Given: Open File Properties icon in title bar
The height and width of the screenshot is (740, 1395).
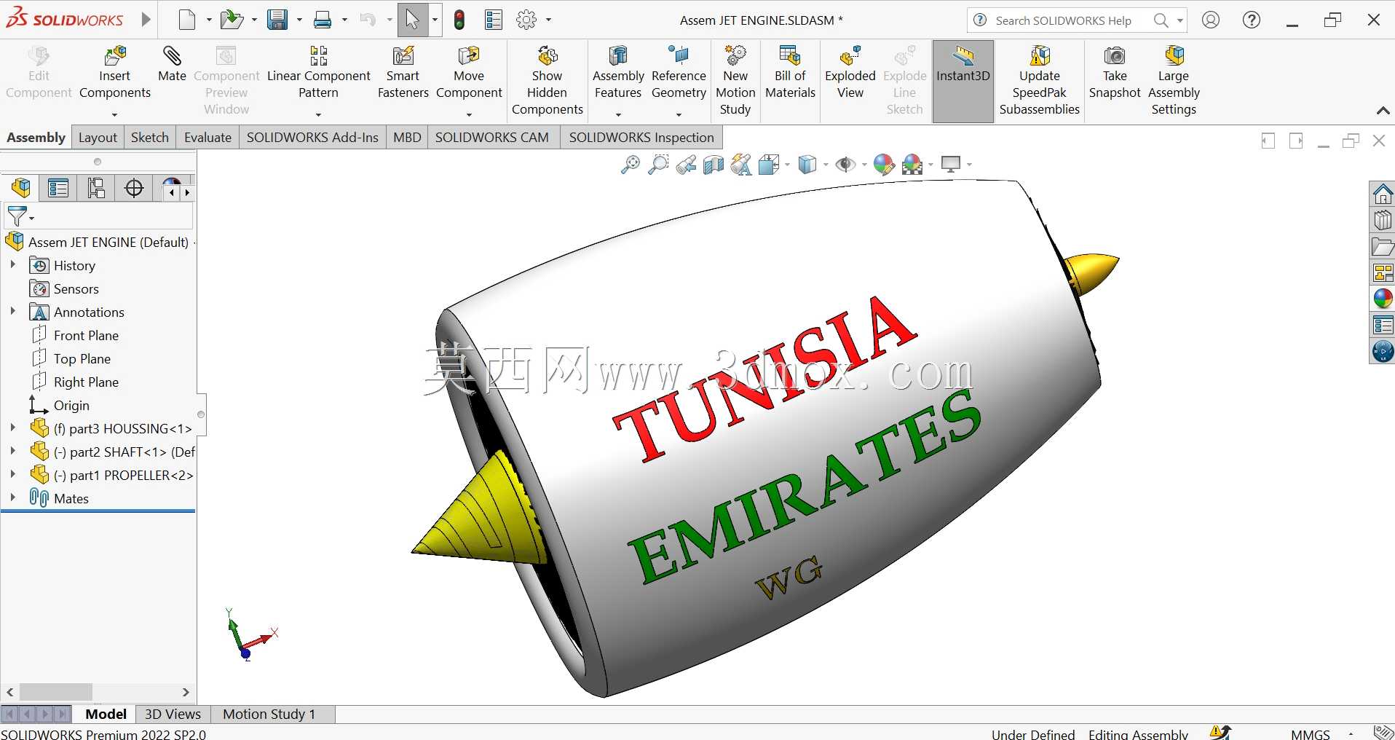Looking at the screenshot, I should click(x=494, y=20).
